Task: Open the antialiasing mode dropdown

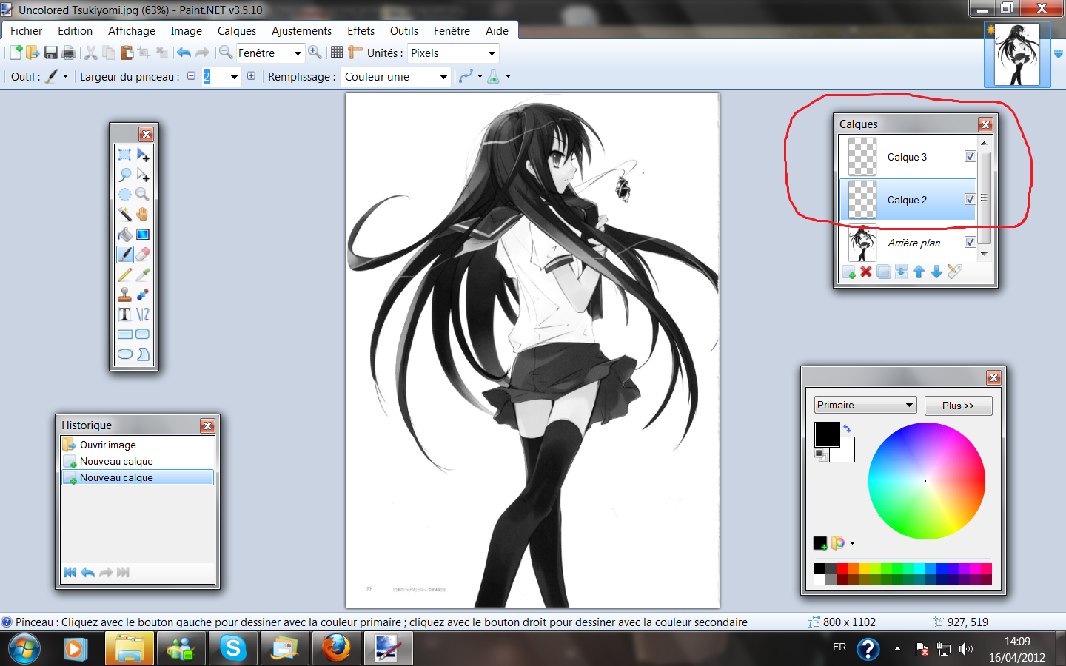Action: pos(470,76)
